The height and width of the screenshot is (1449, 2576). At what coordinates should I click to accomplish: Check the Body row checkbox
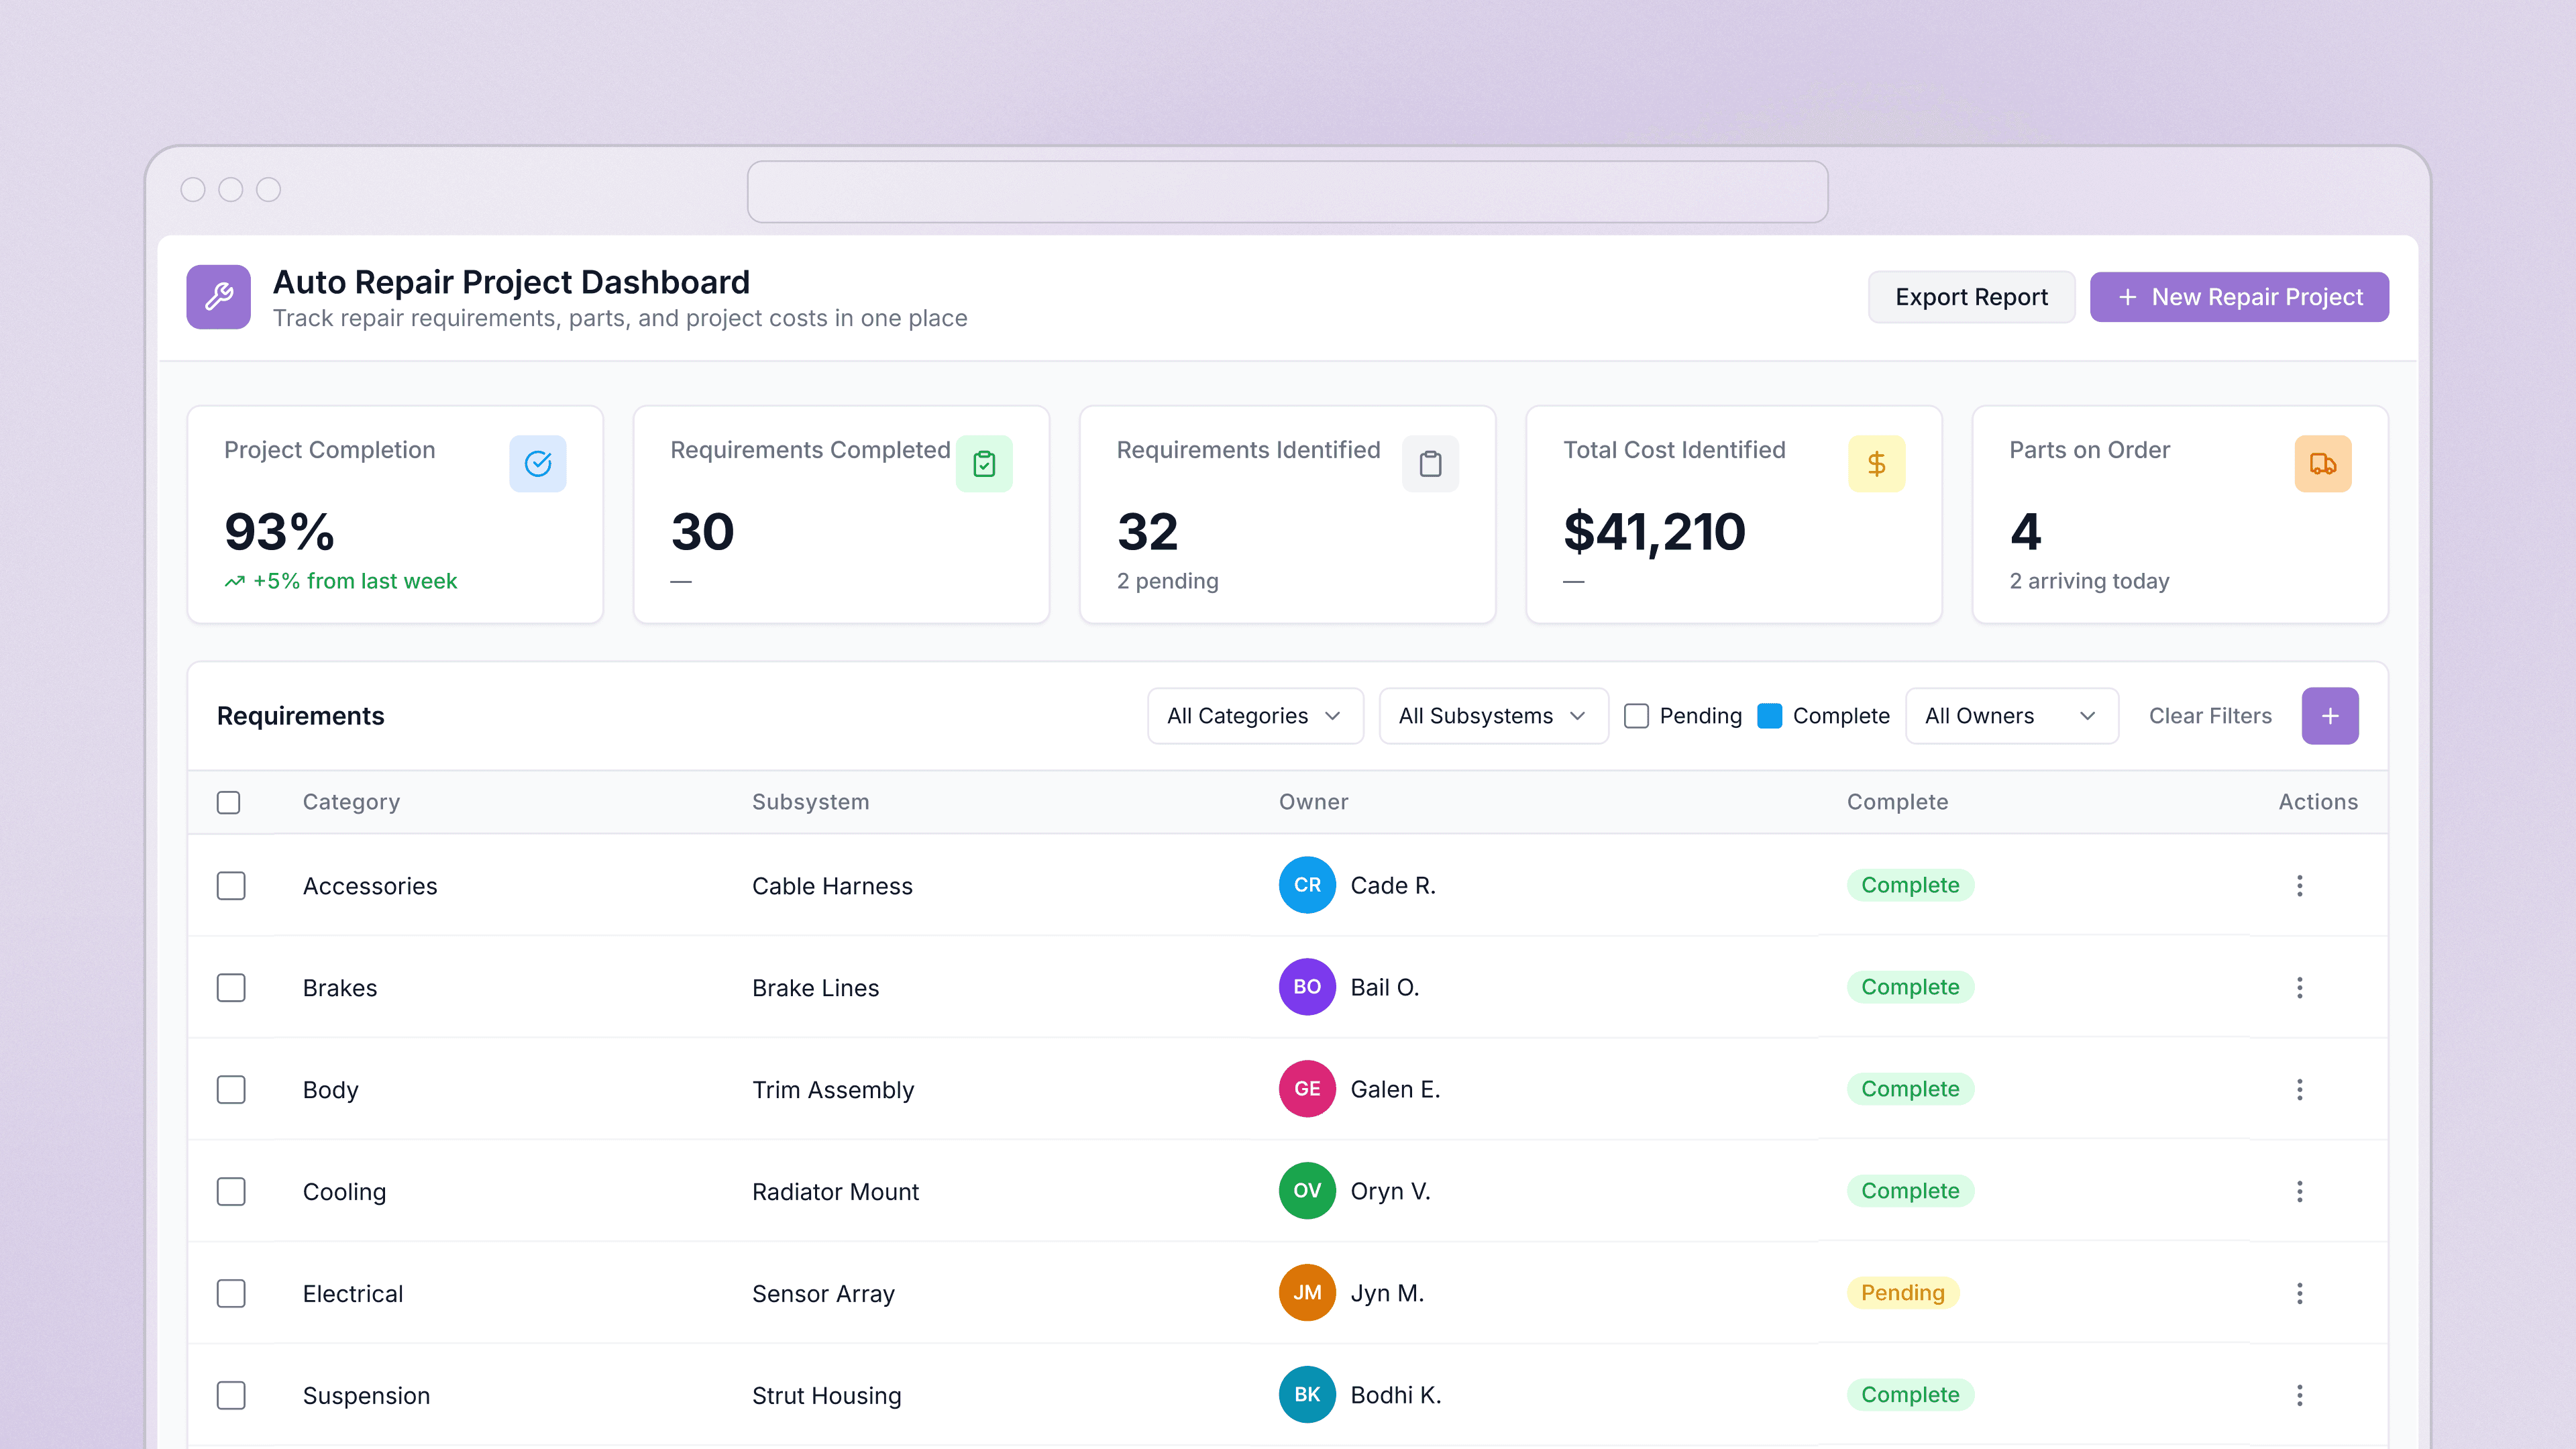point(231,1090)
